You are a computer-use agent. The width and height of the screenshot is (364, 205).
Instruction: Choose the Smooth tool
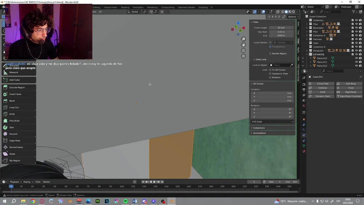tap(19, 134)
